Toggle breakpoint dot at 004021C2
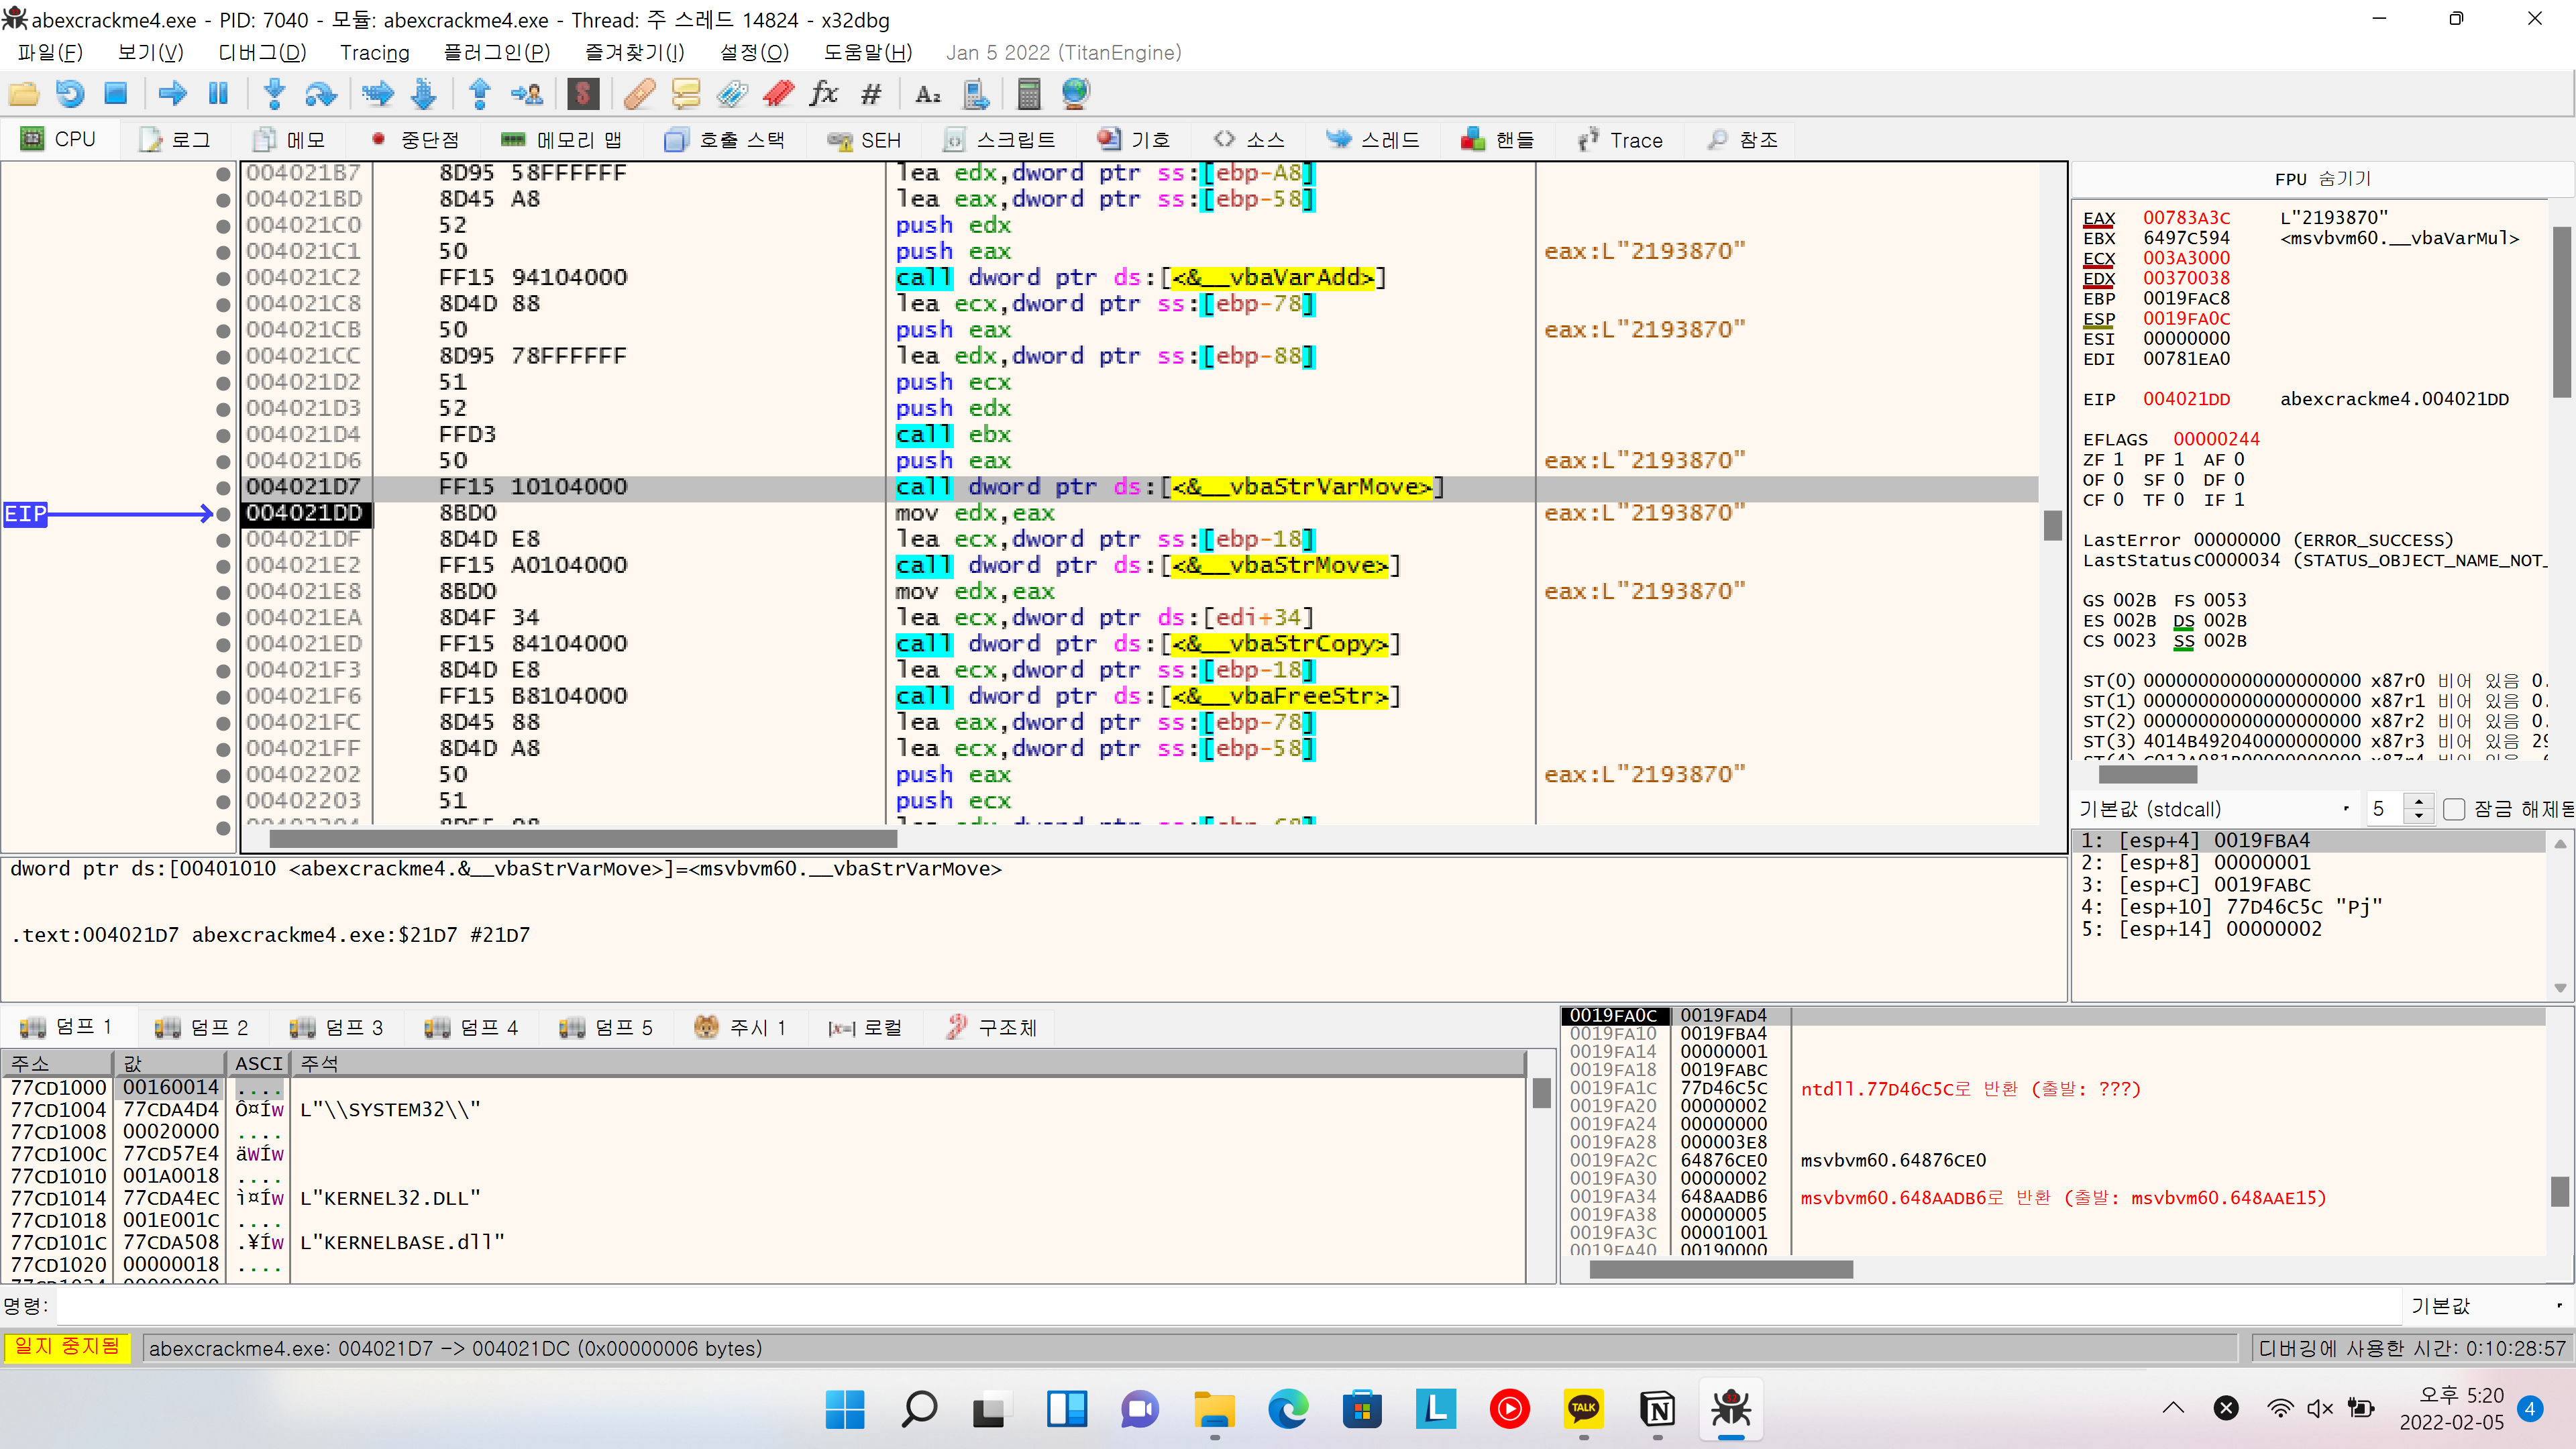This screenshot has height=1449, width=2576. [x=223, y=278]
